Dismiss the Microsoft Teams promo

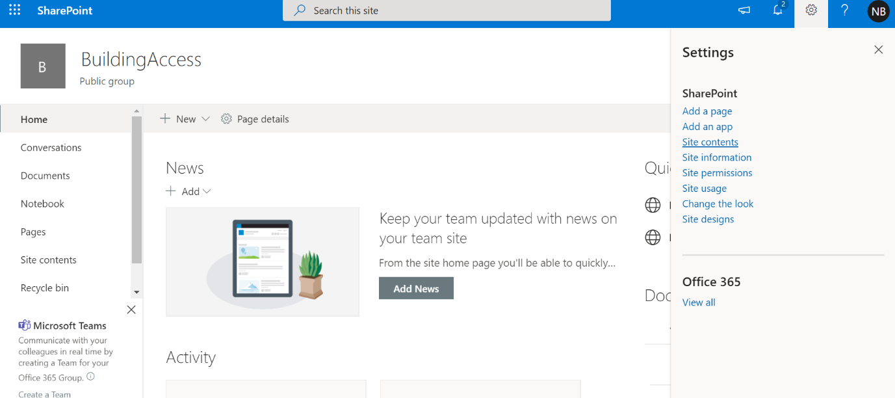pos(131,310)
